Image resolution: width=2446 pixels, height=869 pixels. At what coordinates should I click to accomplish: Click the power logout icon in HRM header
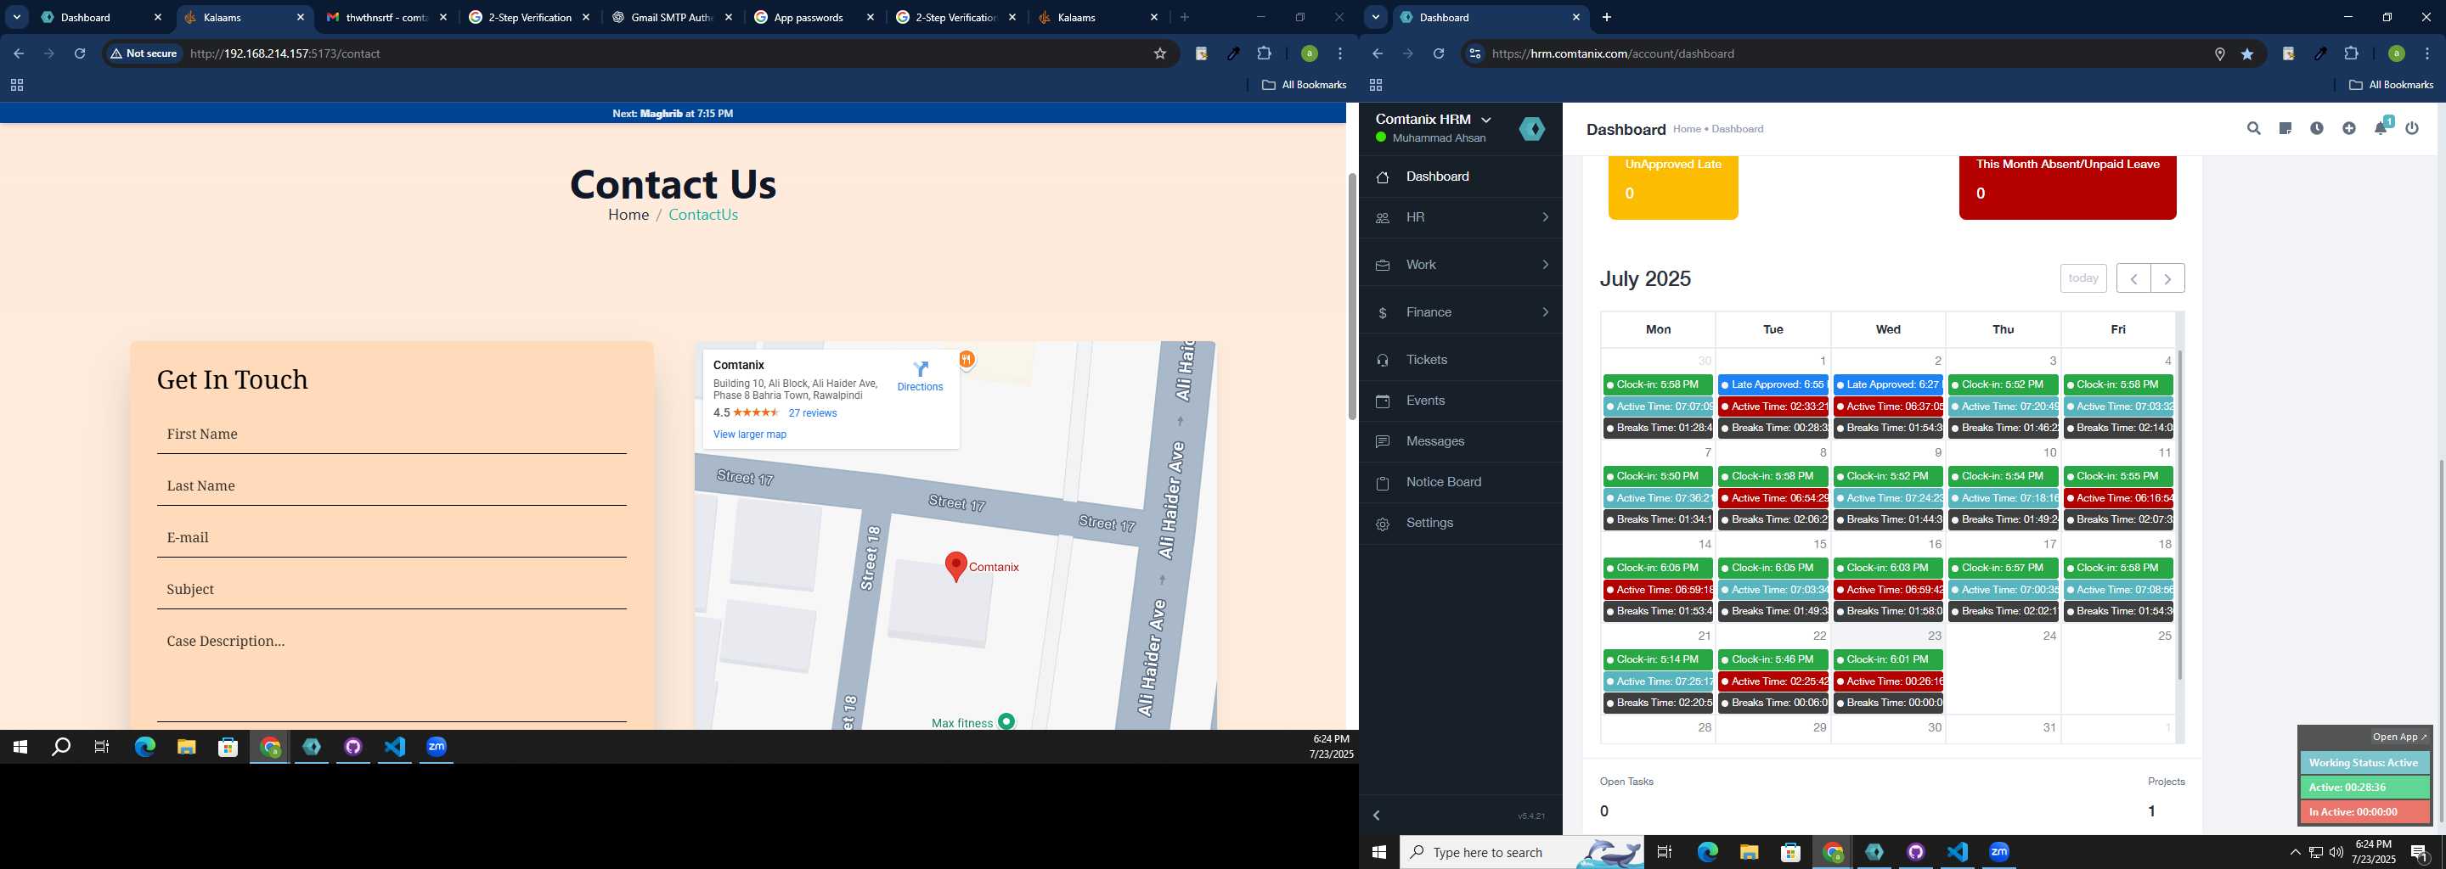click(x=2413, y=128)
